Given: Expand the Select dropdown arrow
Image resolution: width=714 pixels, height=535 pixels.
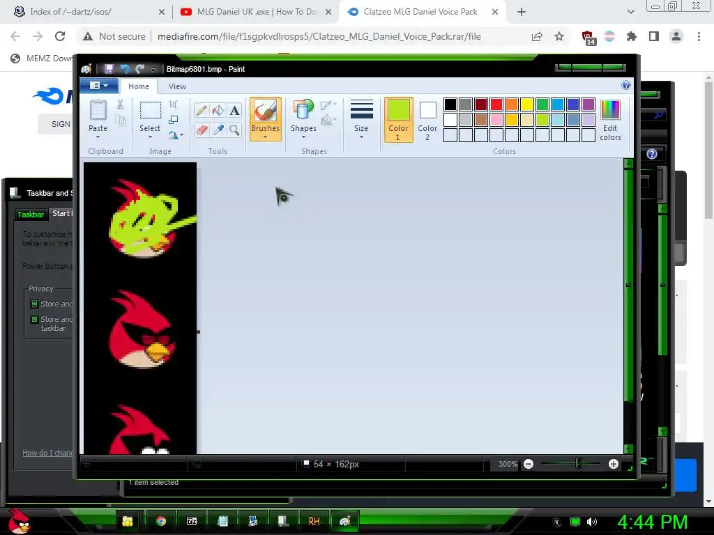Looking at the screenshot, I should 150,137.
